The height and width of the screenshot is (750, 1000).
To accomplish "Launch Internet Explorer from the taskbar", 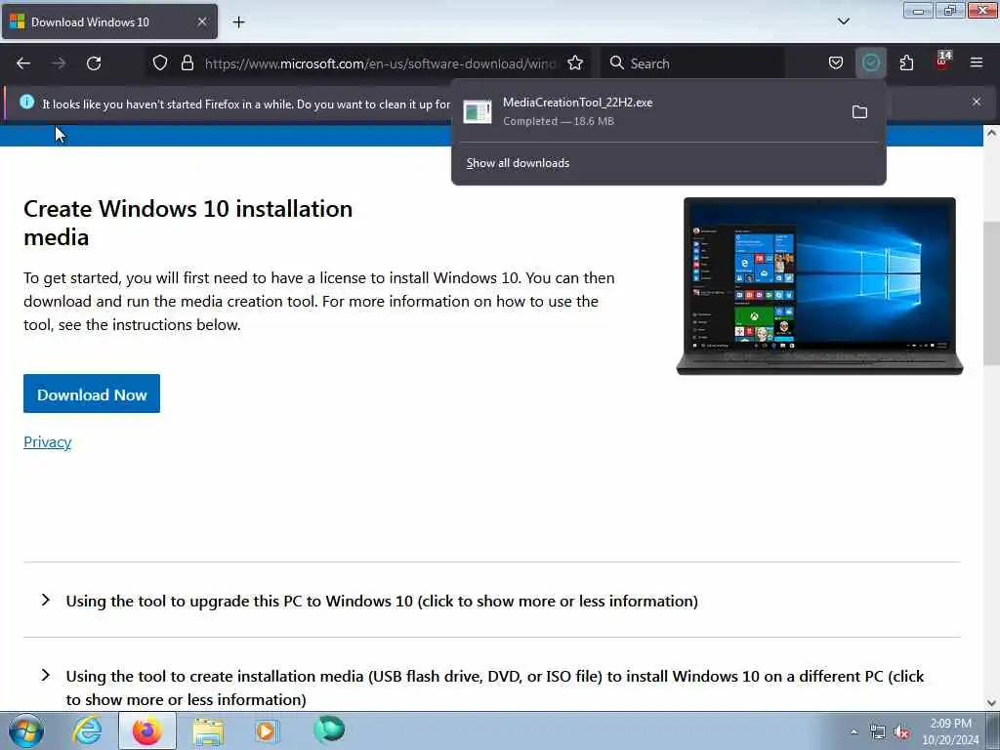I will coord(87,730).
